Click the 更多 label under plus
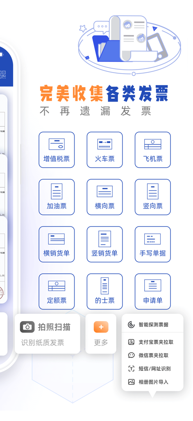 click(x=101, y=342)
